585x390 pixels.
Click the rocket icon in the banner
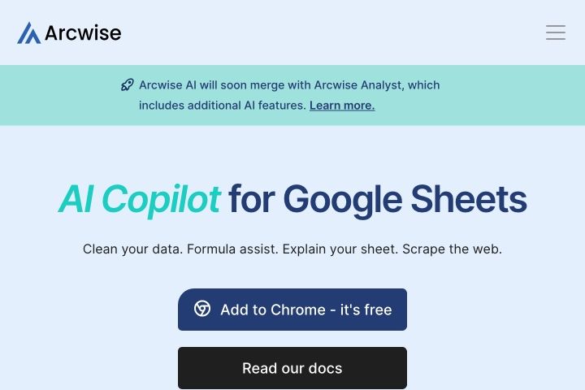click(128, 85)
